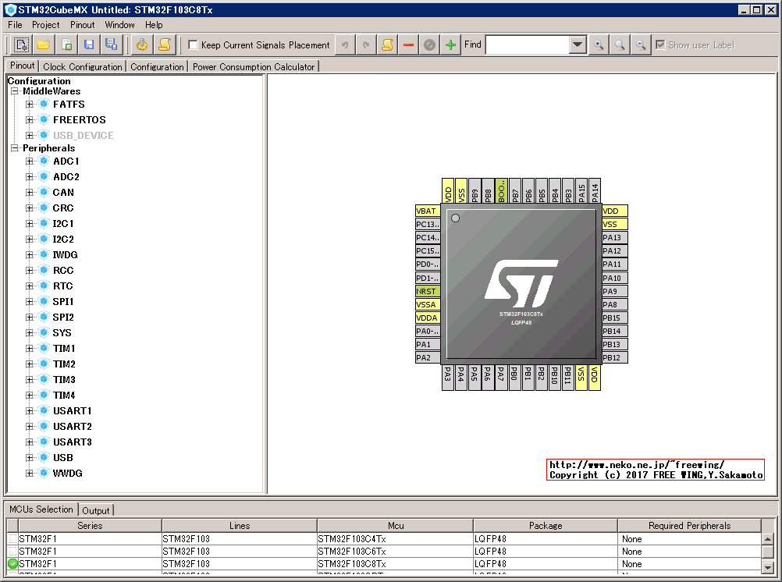Select the MCUs Selection tab
This screenshot has height=582, width=782.
tap(41, 509)
